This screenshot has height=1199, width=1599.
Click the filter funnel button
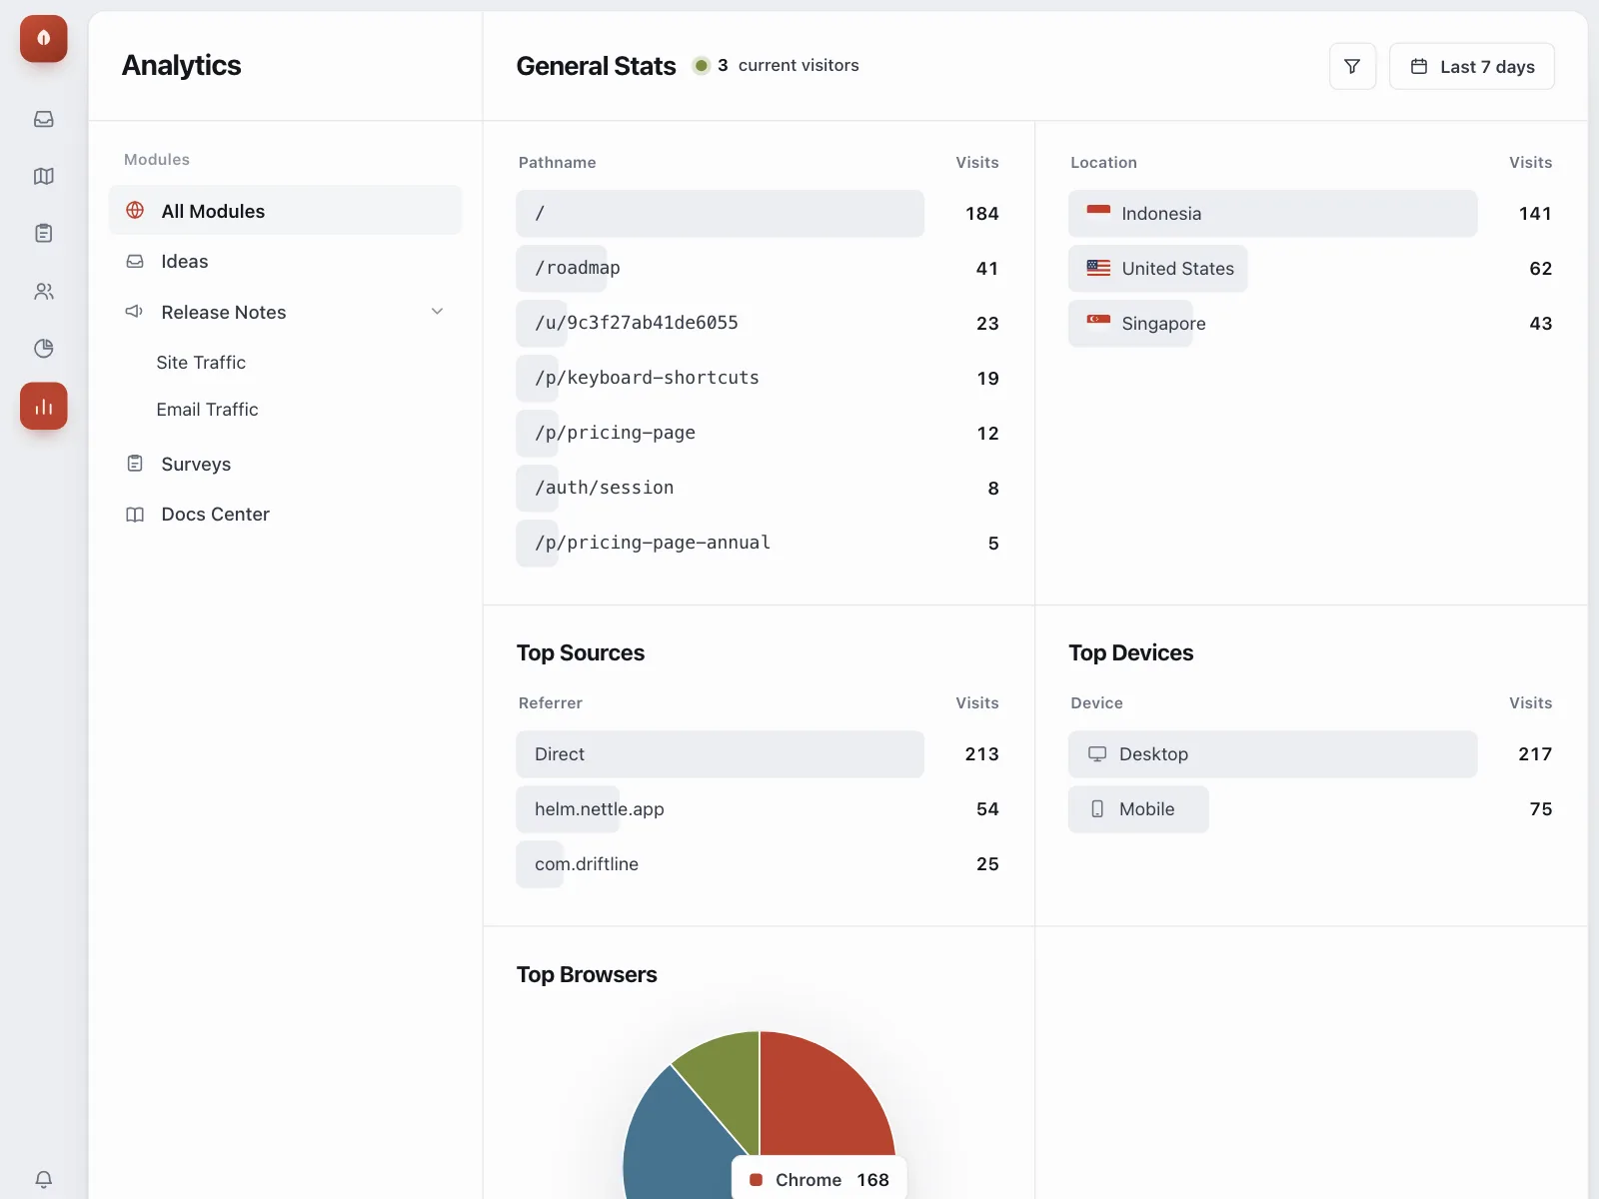point(1352,66)
